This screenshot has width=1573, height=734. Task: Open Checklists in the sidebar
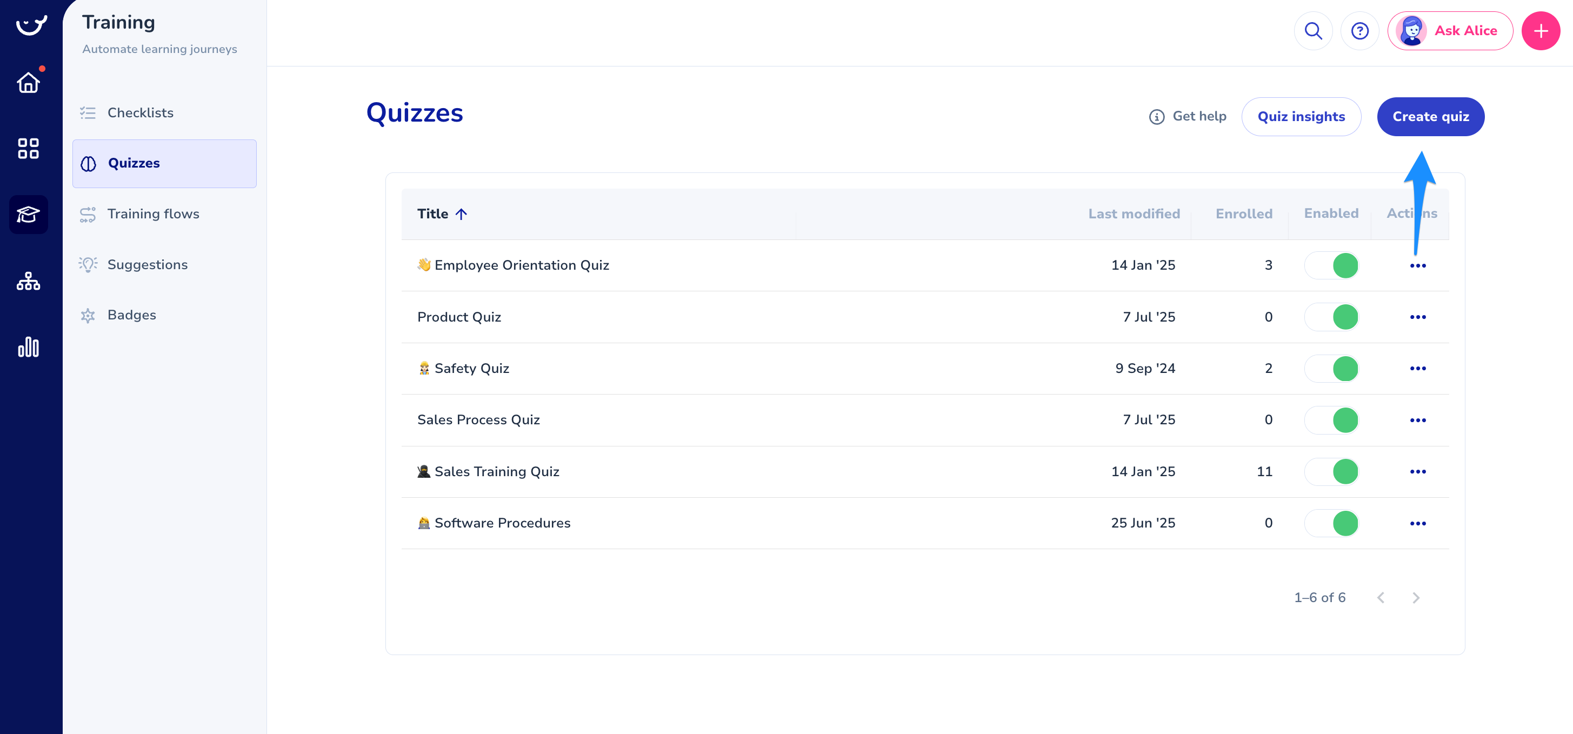(140, 112)
